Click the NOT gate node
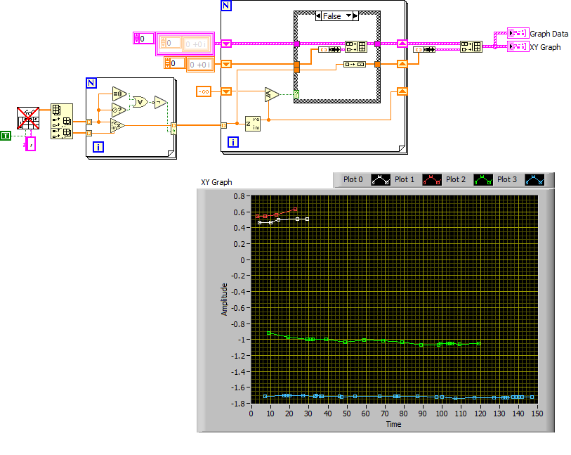 (160, 103)
